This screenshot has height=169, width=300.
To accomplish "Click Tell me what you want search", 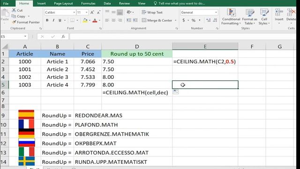I will (x=179, y=3).
